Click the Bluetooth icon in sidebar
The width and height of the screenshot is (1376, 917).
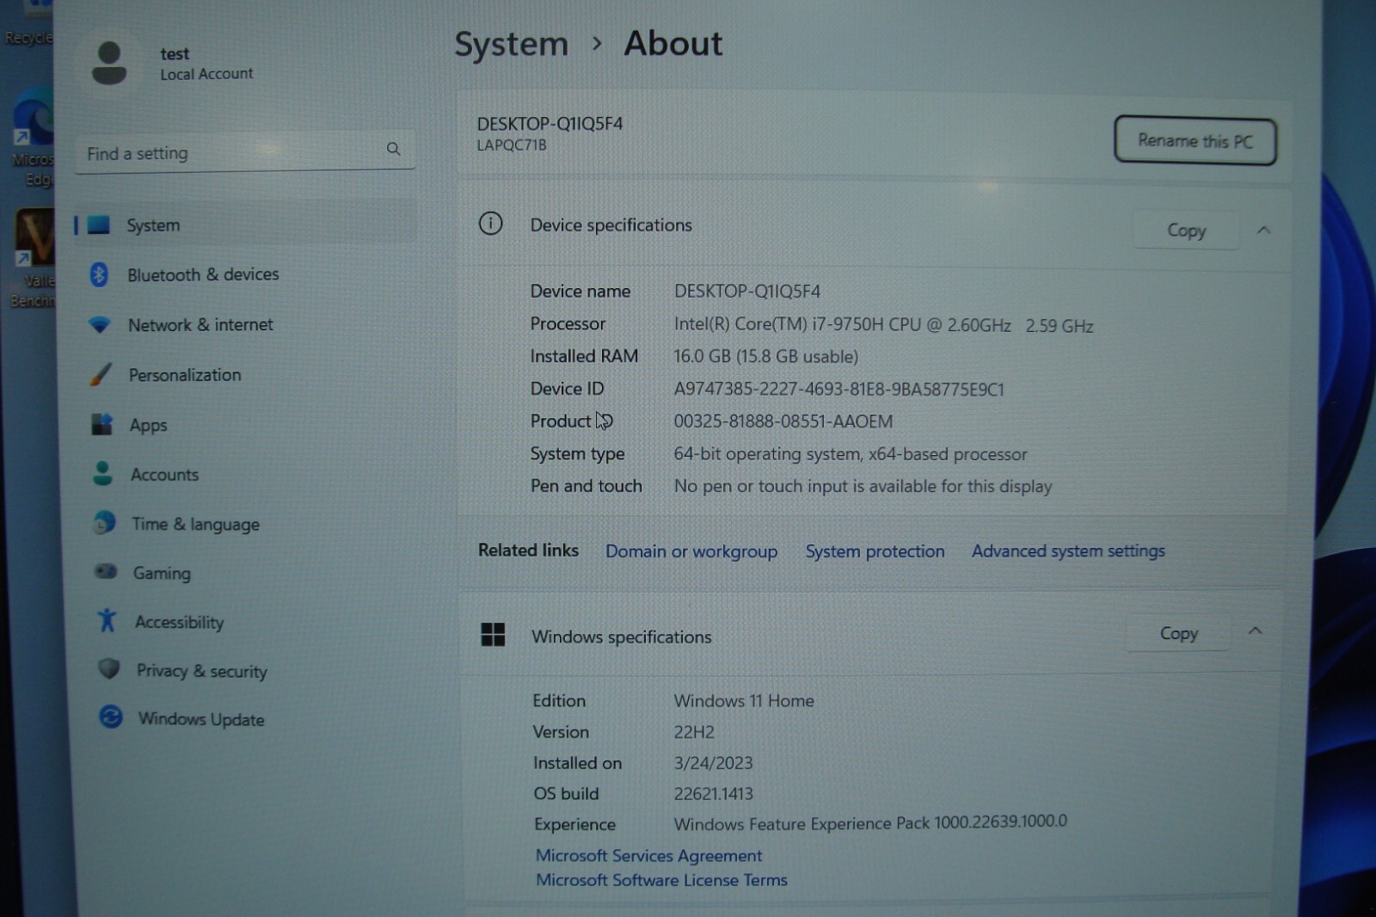coord(99,274)
